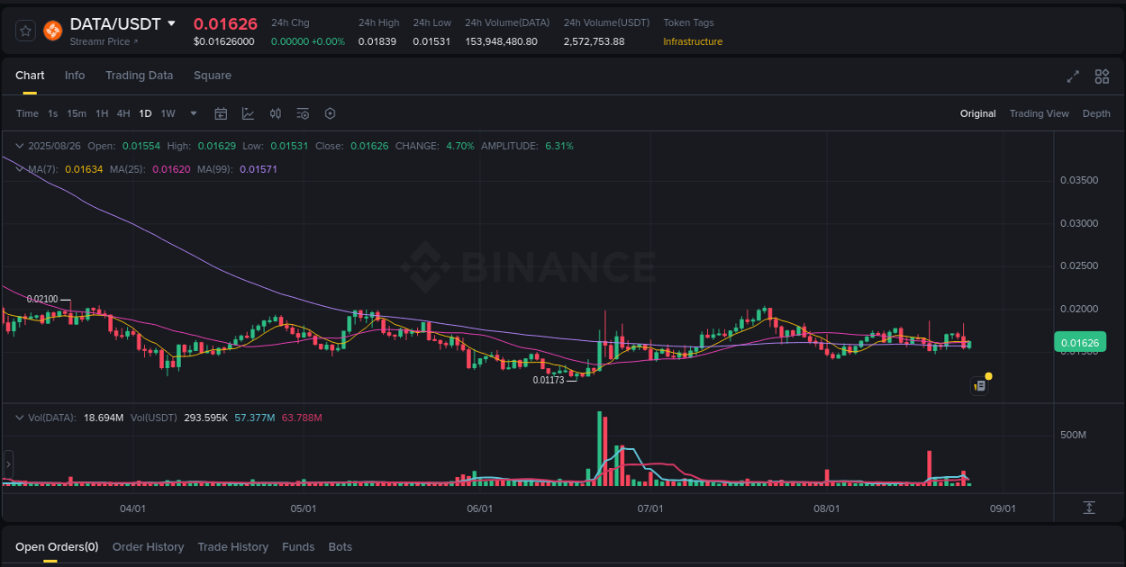Open the date range picker calendar icon
The image size is (1126, 567).
(x=221, y=113)
